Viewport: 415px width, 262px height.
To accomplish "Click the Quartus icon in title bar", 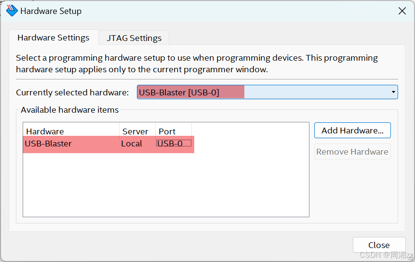I will point(12,11).
